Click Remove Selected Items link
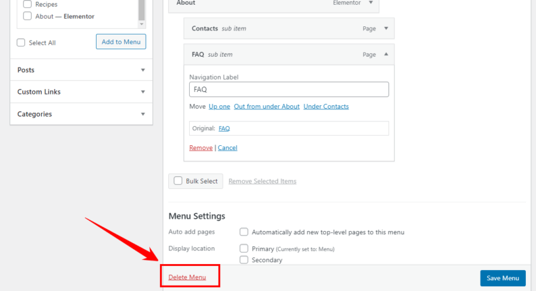Viewport: 536px width, 291px height. coord(262,181)
